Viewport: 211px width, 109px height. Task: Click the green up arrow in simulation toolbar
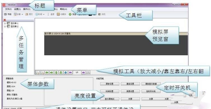56,73
